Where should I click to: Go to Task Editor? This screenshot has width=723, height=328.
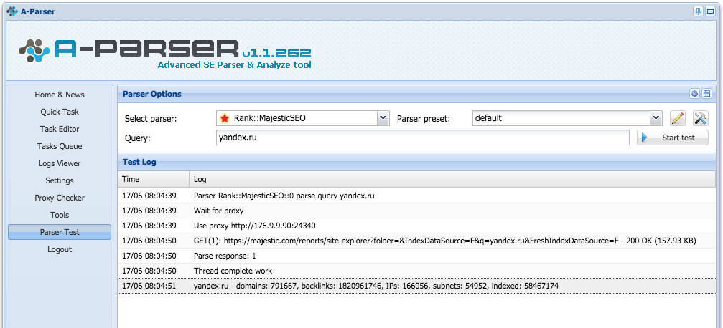click(60, 130)
